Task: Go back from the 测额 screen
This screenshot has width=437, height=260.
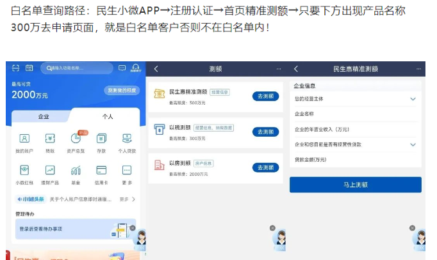Action: click(x=156, y=69)
